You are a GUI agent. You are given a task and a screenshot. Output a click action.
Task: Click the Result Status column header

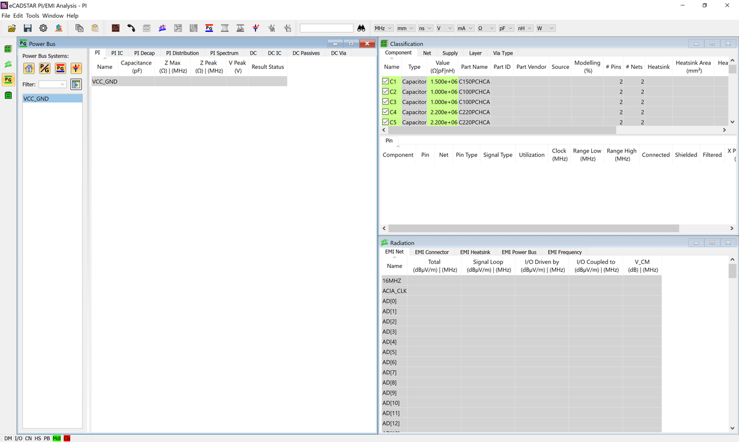pyautogui.click(x=268, y=66)
